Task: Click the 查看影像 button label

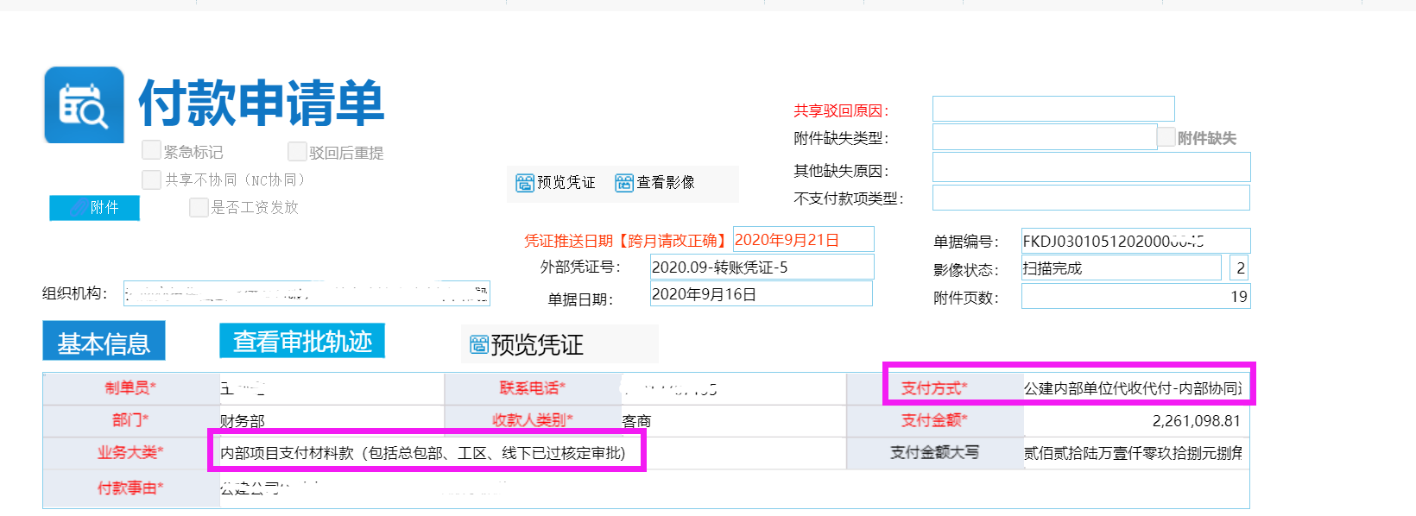Action: (666, 183)
